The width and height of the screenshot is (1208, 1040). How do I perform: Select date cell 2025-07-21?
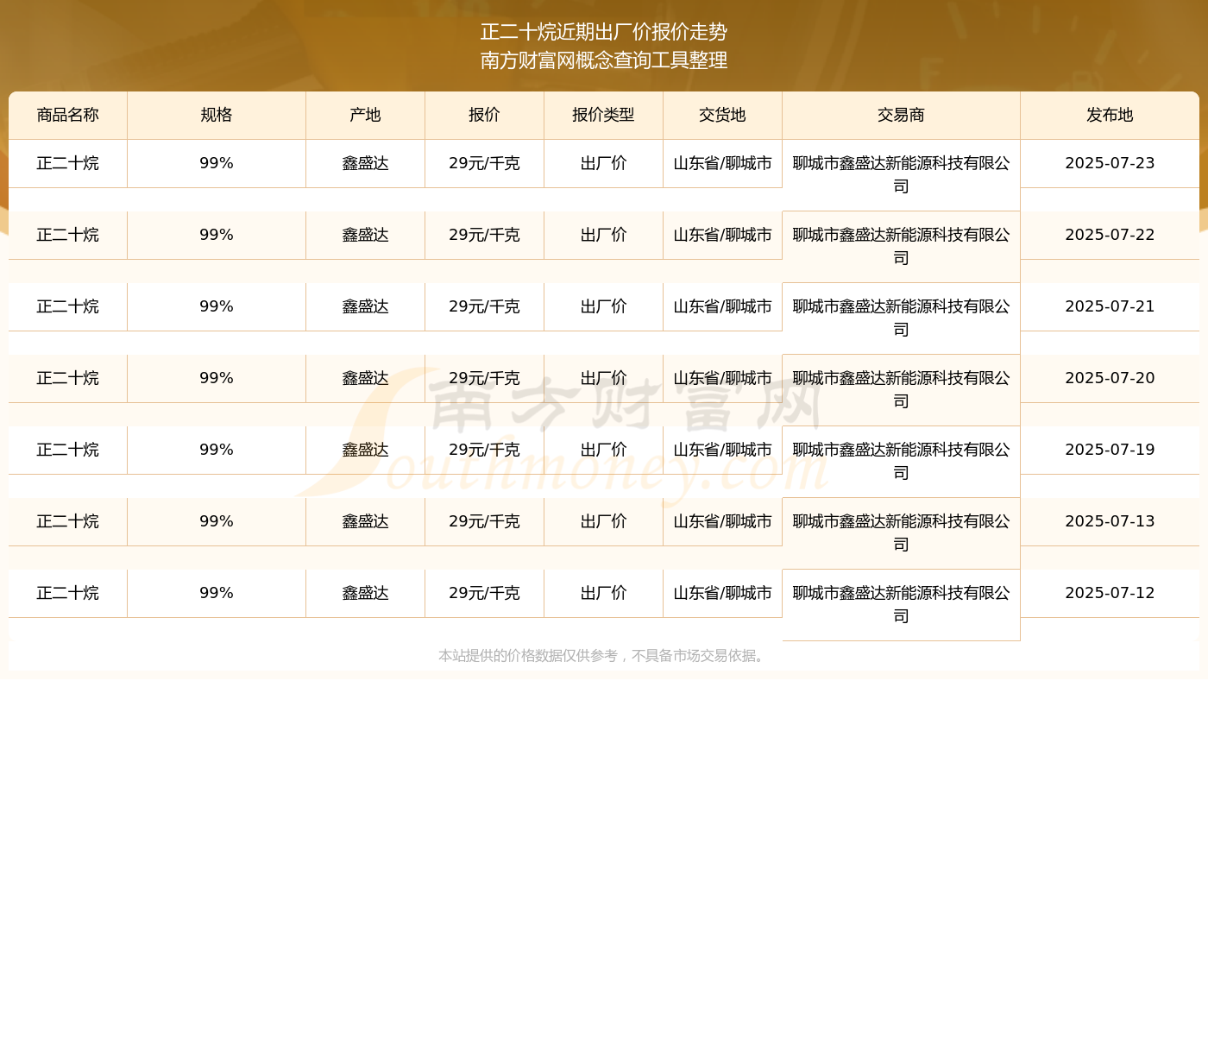(1110, 306)
